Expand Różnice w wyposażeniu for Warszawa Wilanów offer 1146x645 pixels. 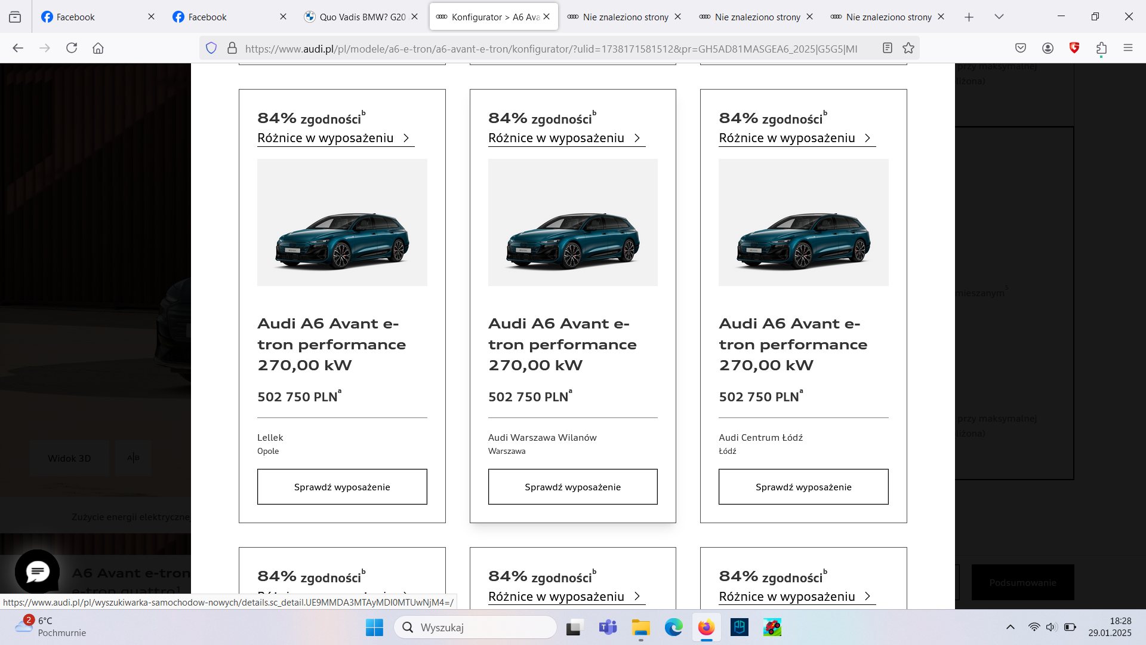(566, 138)
